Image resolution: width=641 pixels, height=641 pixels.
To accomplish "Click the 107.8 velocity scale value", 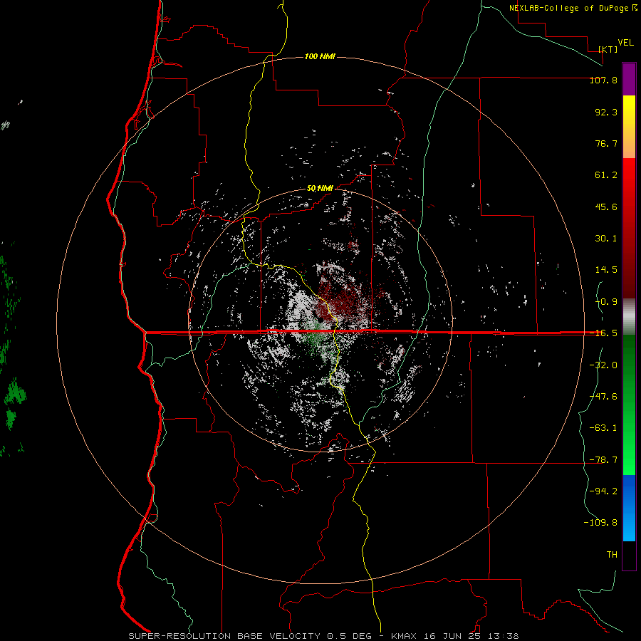I will point(603,80).
